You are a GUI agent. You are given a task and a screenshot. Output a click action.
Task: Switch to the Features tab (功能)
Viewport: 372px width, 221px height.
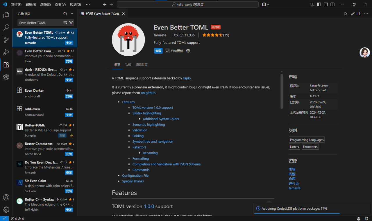point(128,64)
